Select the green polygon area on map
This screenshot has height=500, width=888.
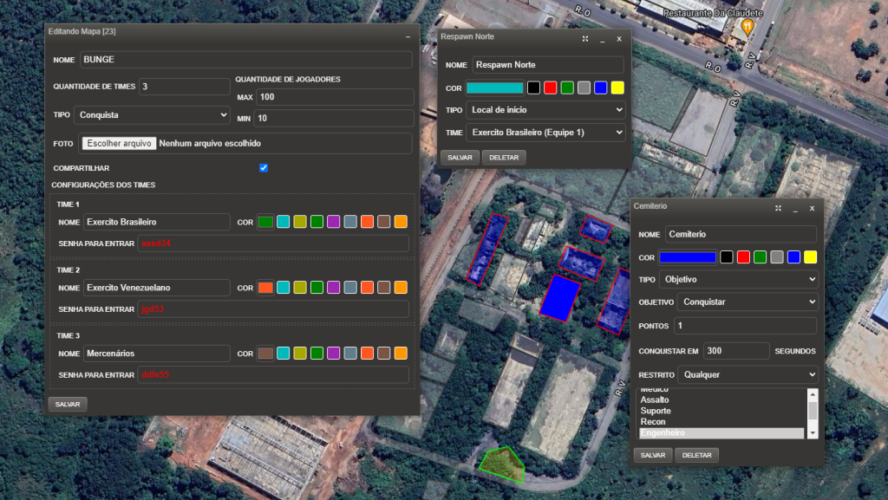click(503, 464)
